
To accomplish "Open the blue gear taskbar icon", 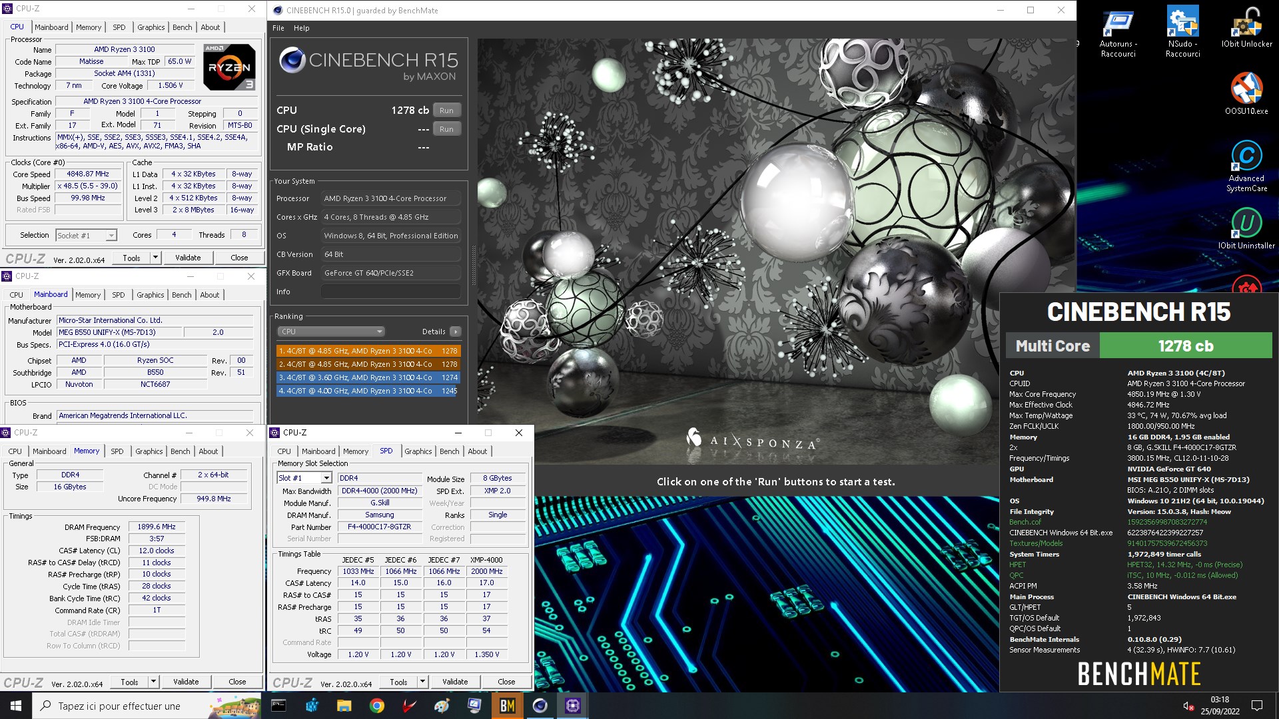I will [311, 706].
